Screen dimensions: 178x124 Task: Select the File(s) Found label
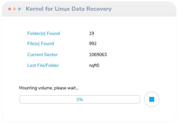pos(40,43)
